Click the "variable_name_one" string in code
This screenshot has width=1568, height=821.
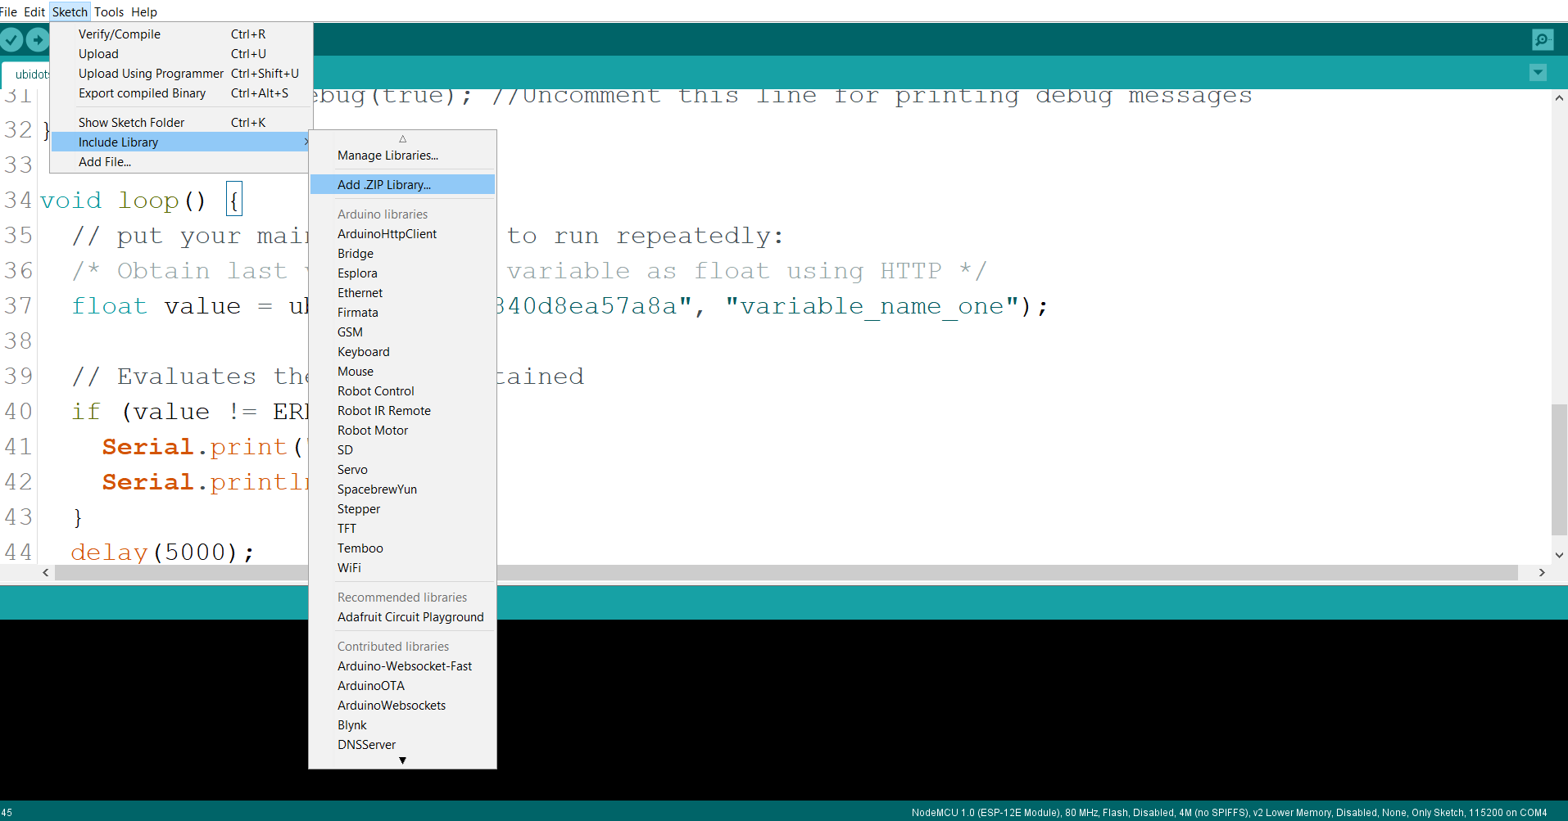872,306
